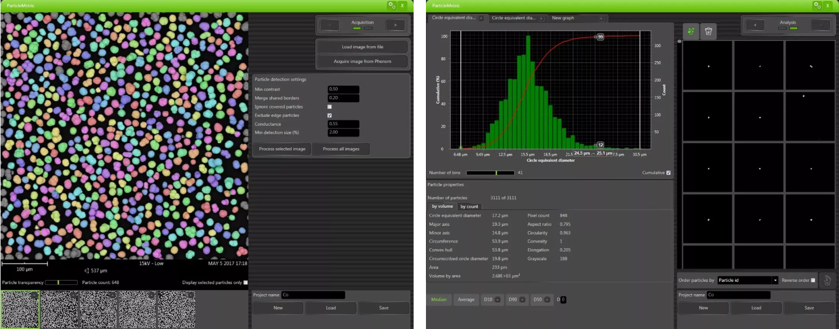Go back from Analysis step

tap(755, 25)
